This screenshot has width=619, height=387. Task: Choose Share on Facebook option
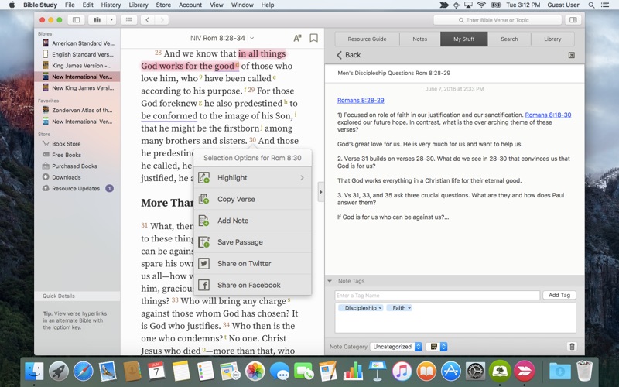[x=253, y=285]
